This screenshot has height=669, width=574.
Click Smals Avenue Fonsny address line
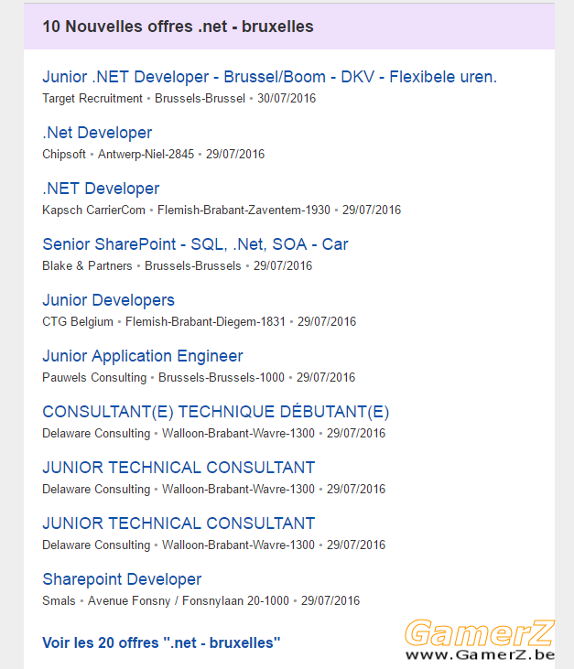tap(201, 600)
